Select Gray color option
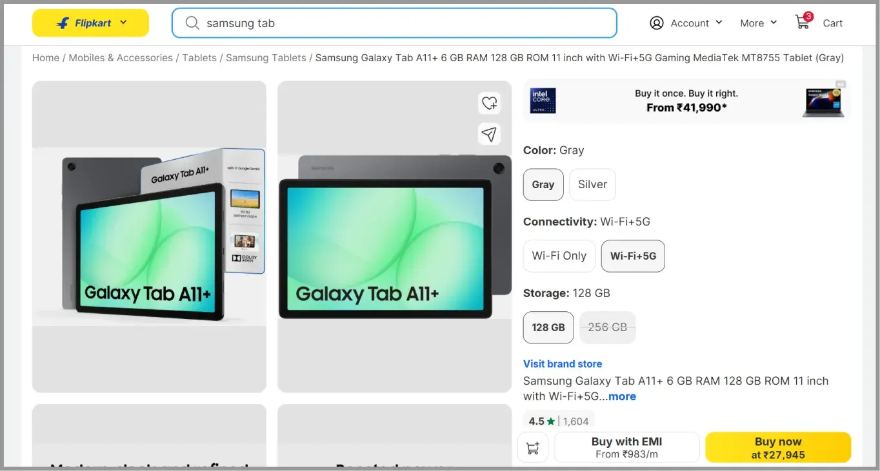The height and width of the screenshot is (471, 880). coord(543,185)
